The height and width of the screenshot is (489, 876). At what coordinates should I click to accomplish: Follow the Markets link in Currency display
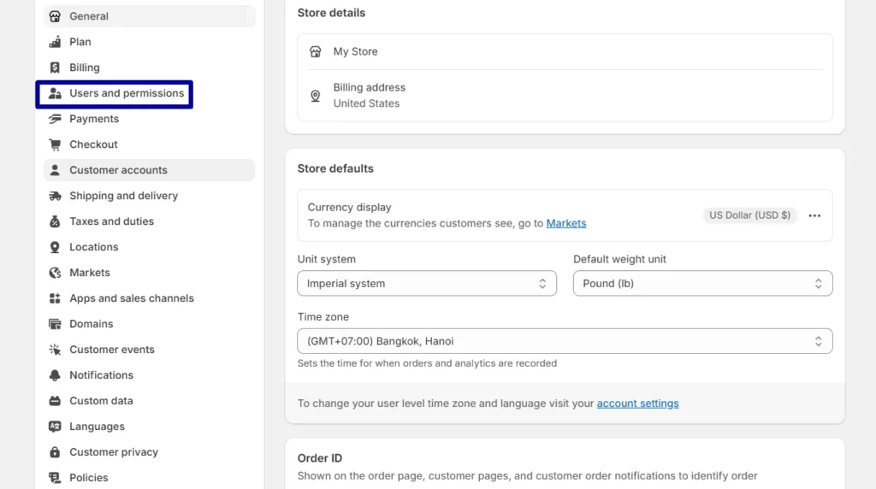(x=566, y=223)
